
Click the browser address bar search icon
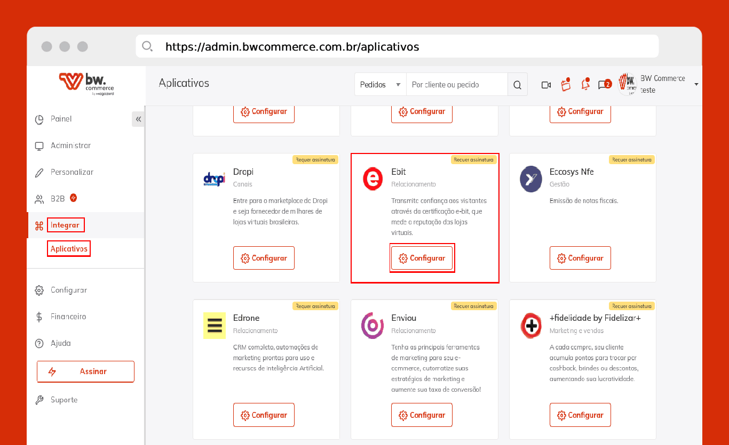pyautogui.click(x=147, y=46)
